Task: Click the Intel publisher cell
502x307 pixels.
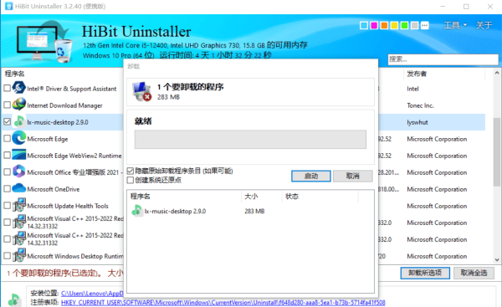Action: coord(412,89)
